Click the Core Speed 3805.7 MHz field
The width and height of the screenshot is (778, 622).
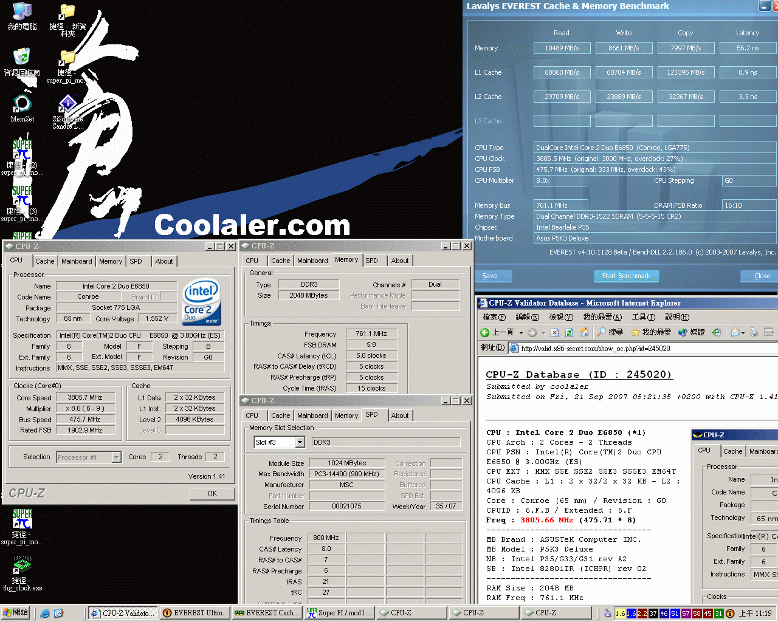point(85,397)
